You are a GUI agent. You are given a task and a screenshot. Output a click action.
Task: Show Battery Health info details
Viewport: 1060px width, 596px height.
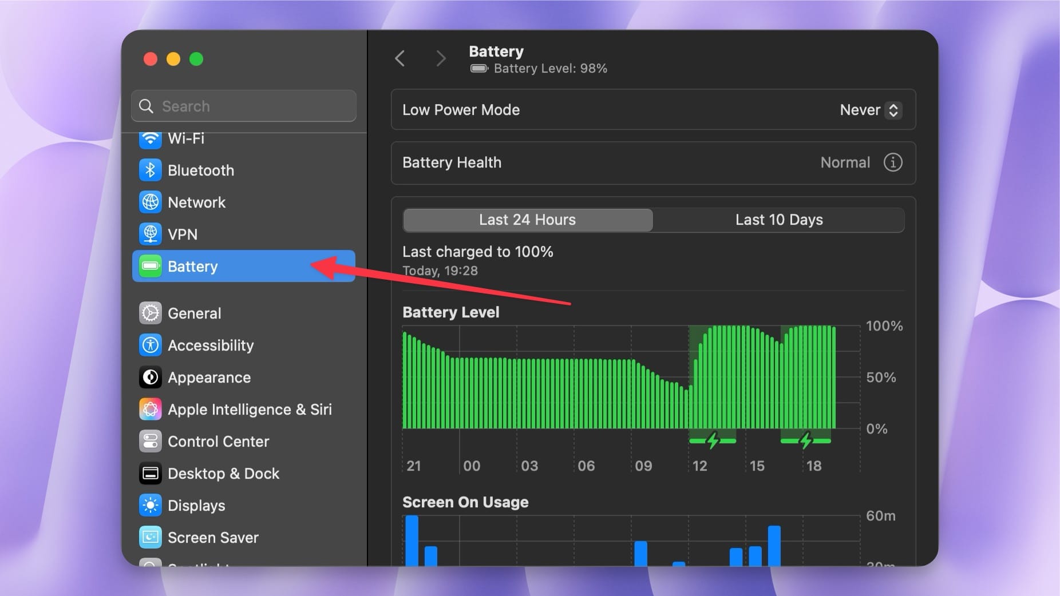(x=892, y=162)
